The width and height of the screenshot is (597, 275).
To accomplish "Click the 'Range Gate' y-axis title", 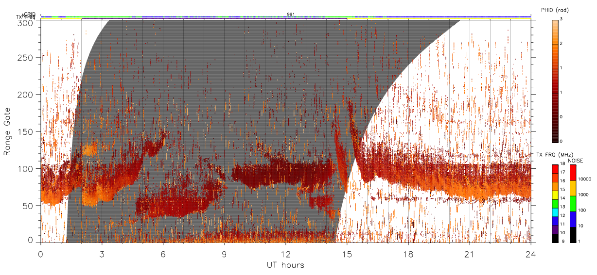I will 7,132.
